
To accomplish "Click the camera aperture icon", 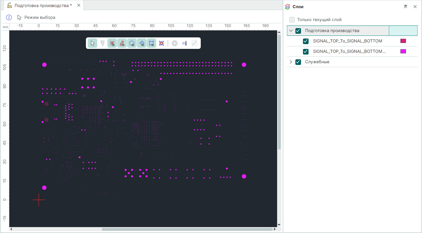I will [175, 43].
